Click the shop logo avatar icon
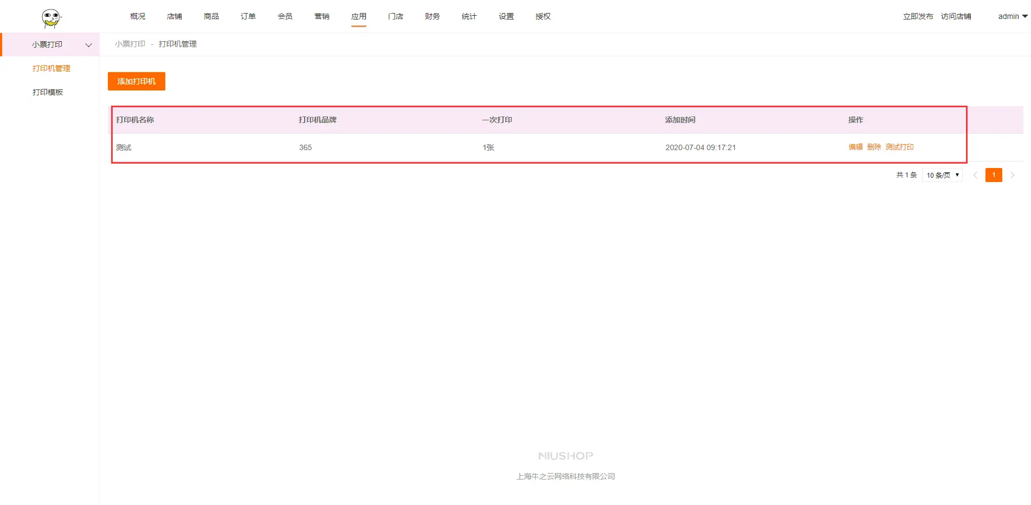1031x505 pixels. pyautogui.click(x=51, y=18)
